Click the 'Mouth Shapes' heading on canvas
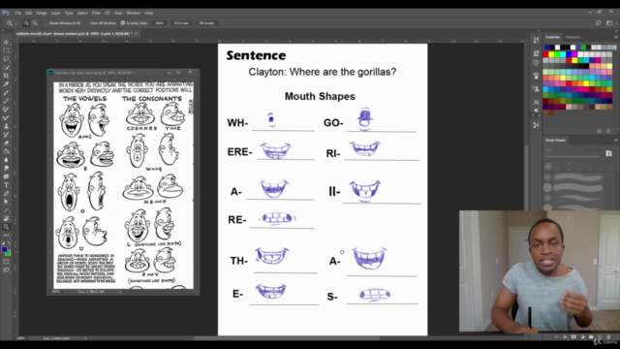620x349 pixels. pos(320,96)
